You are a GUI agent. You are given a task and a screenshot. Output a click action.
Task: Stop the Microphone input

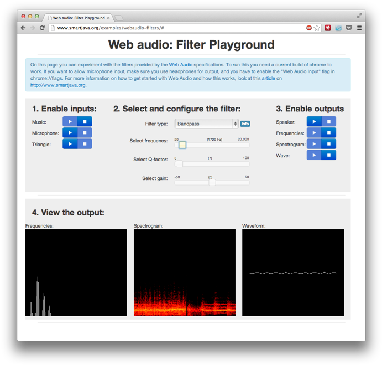tap(85, 133)
